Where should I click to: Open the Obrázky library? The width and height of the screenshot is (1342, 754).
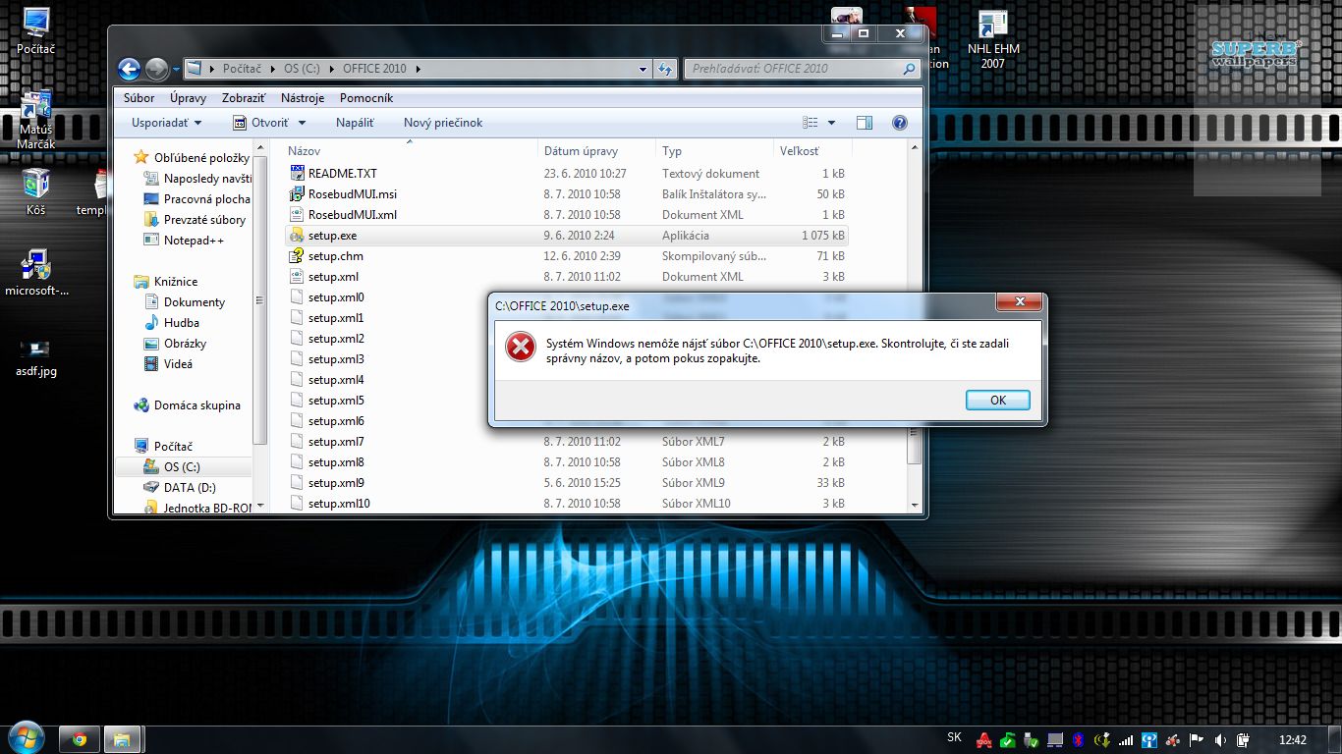pos(185,344)
